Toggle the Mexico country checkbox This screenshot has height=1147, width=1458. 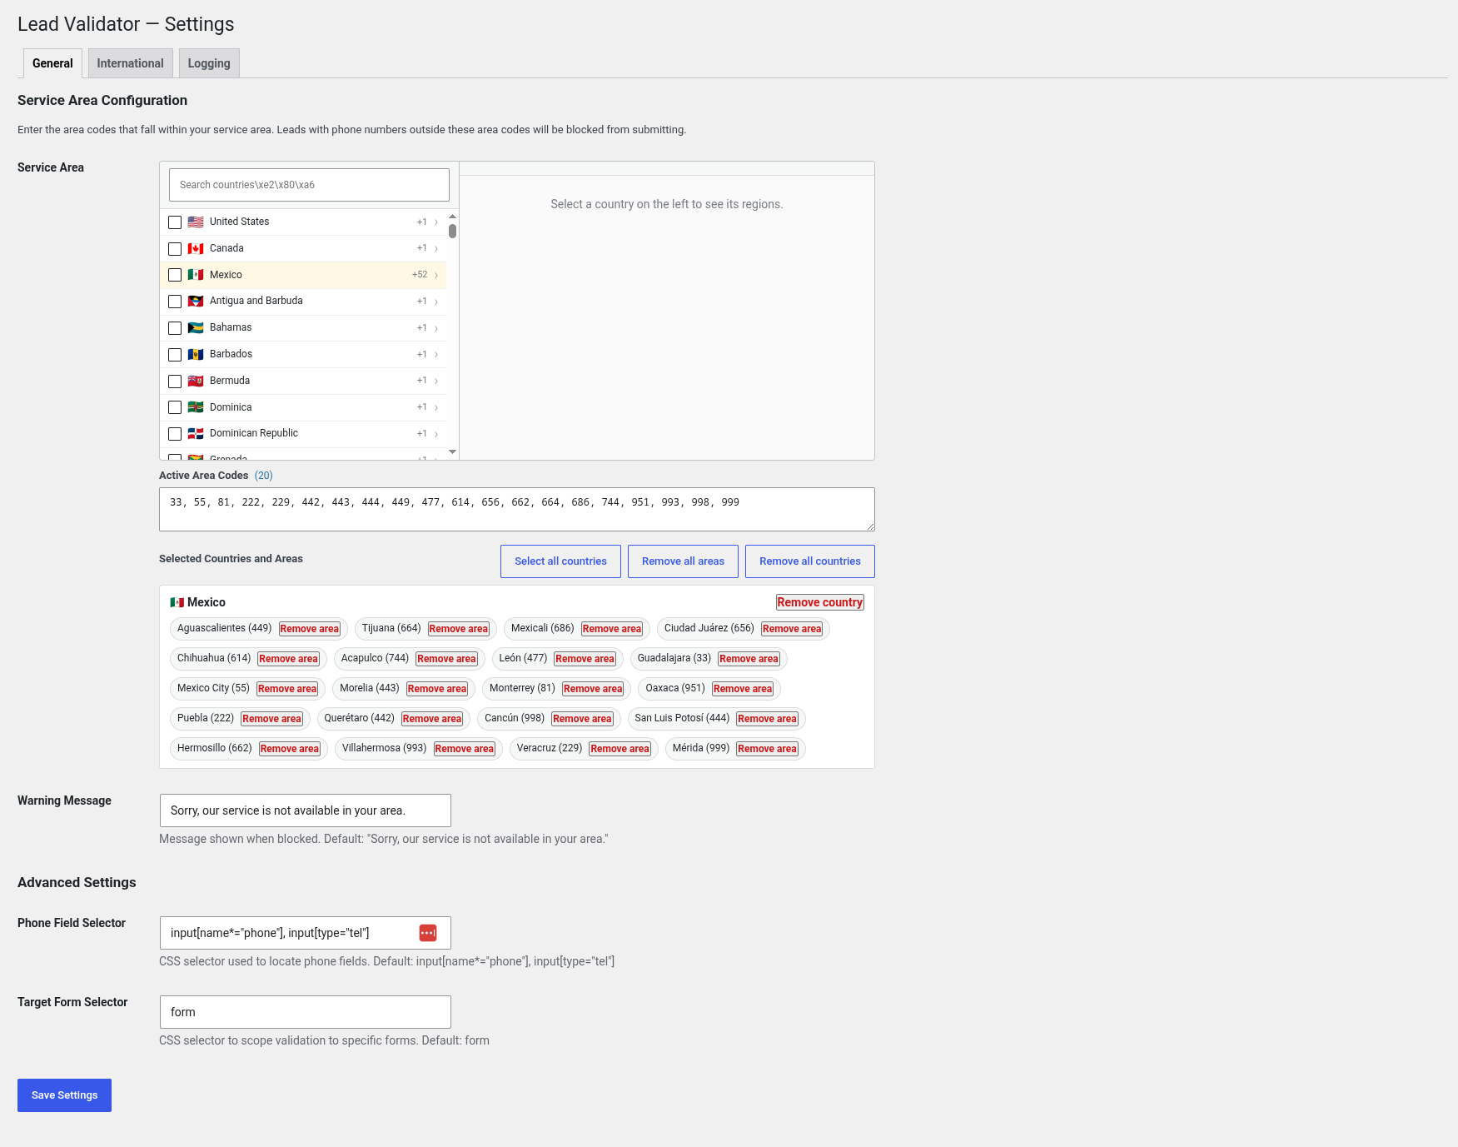coord(175,275)
